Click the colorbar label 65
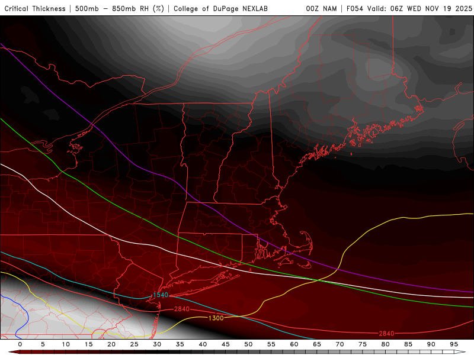Screen dimensions: 474x355 (x=317, y=344)
